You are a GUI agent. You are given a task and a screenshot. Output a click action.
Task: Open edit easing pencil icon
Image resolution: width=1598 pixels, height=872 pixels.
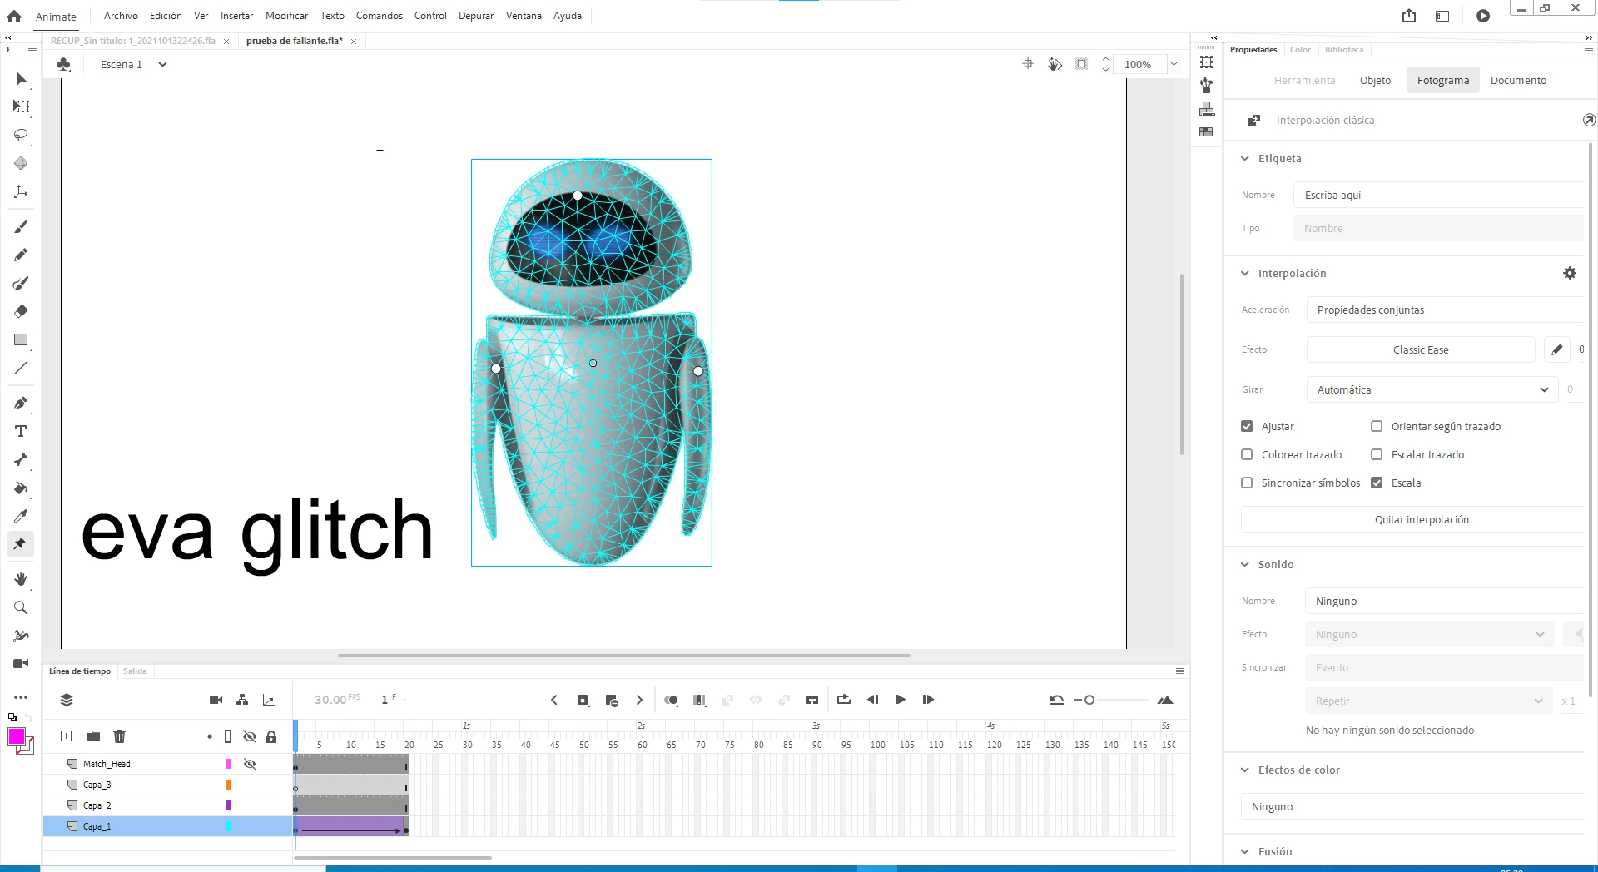[x=1556, y=349]
